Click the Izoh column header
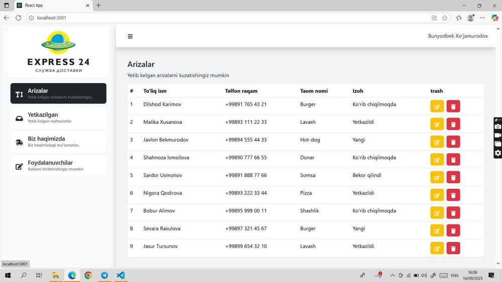 (x=357, y=91)
